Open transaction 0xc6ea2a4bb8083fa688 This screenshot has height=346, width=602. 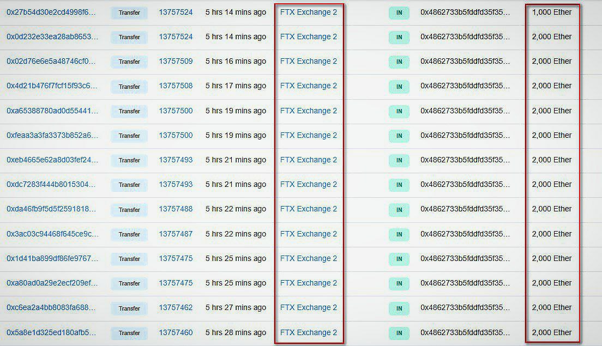coord(51,308)
